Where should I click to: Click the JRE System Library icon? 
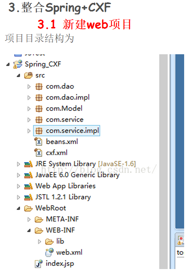(28, 164)
